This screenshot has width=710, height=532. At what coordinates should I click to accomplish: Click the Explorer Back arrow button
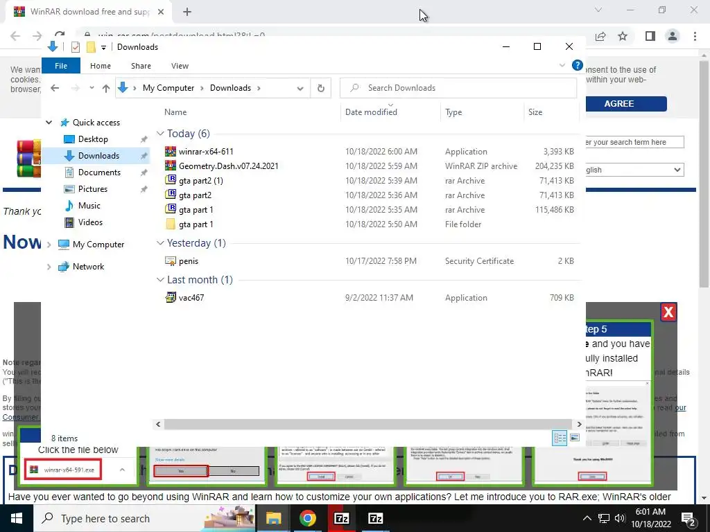pos(55,88)
